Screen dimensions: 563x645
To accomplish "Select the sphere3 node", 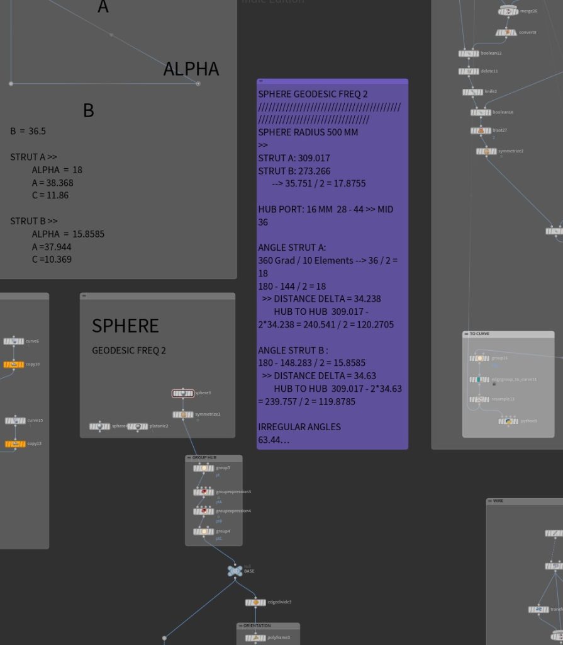I will [183, 393].
